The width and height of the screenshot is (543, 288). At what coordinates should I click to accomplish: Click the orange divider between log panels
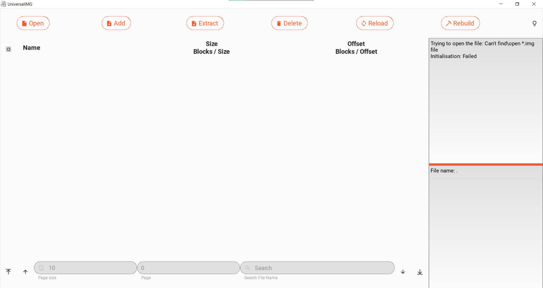coord(486,164)
